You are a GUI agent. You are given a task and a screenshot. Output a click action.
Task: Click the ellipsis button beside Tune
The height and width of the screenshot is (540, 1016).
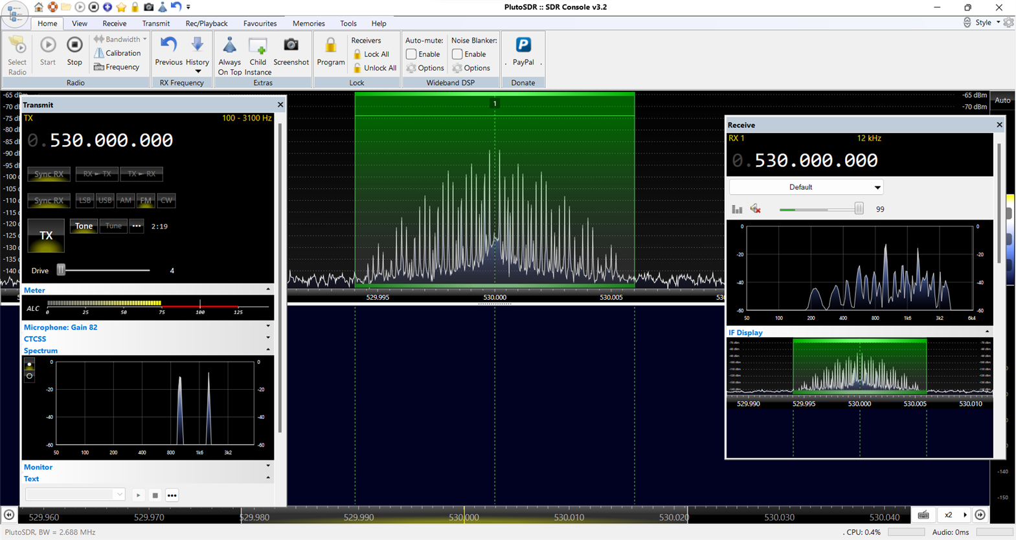click(x=136, y=226)
